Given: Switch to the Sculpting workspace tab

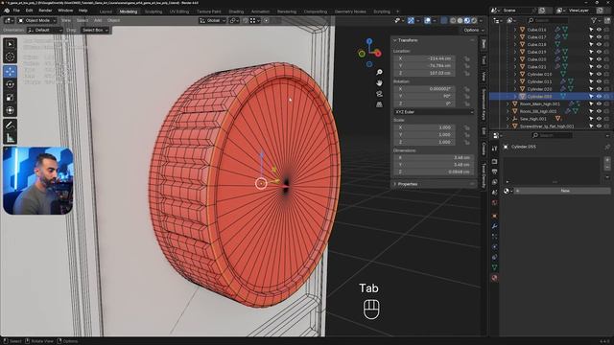Looking at the screenshot, I should coord(153,11).
